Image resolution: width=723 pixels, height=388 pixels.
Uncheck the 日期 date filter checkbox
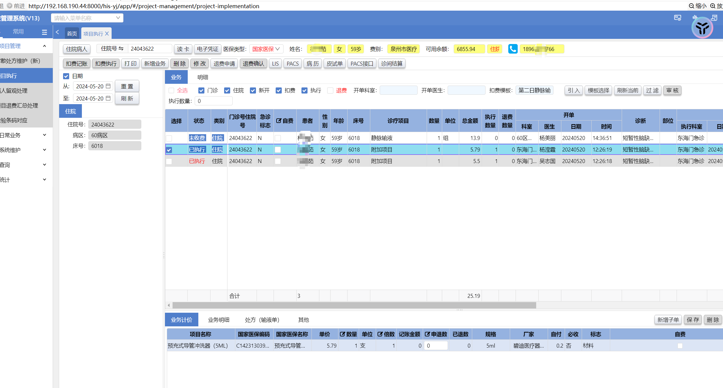tap(66, 76)
